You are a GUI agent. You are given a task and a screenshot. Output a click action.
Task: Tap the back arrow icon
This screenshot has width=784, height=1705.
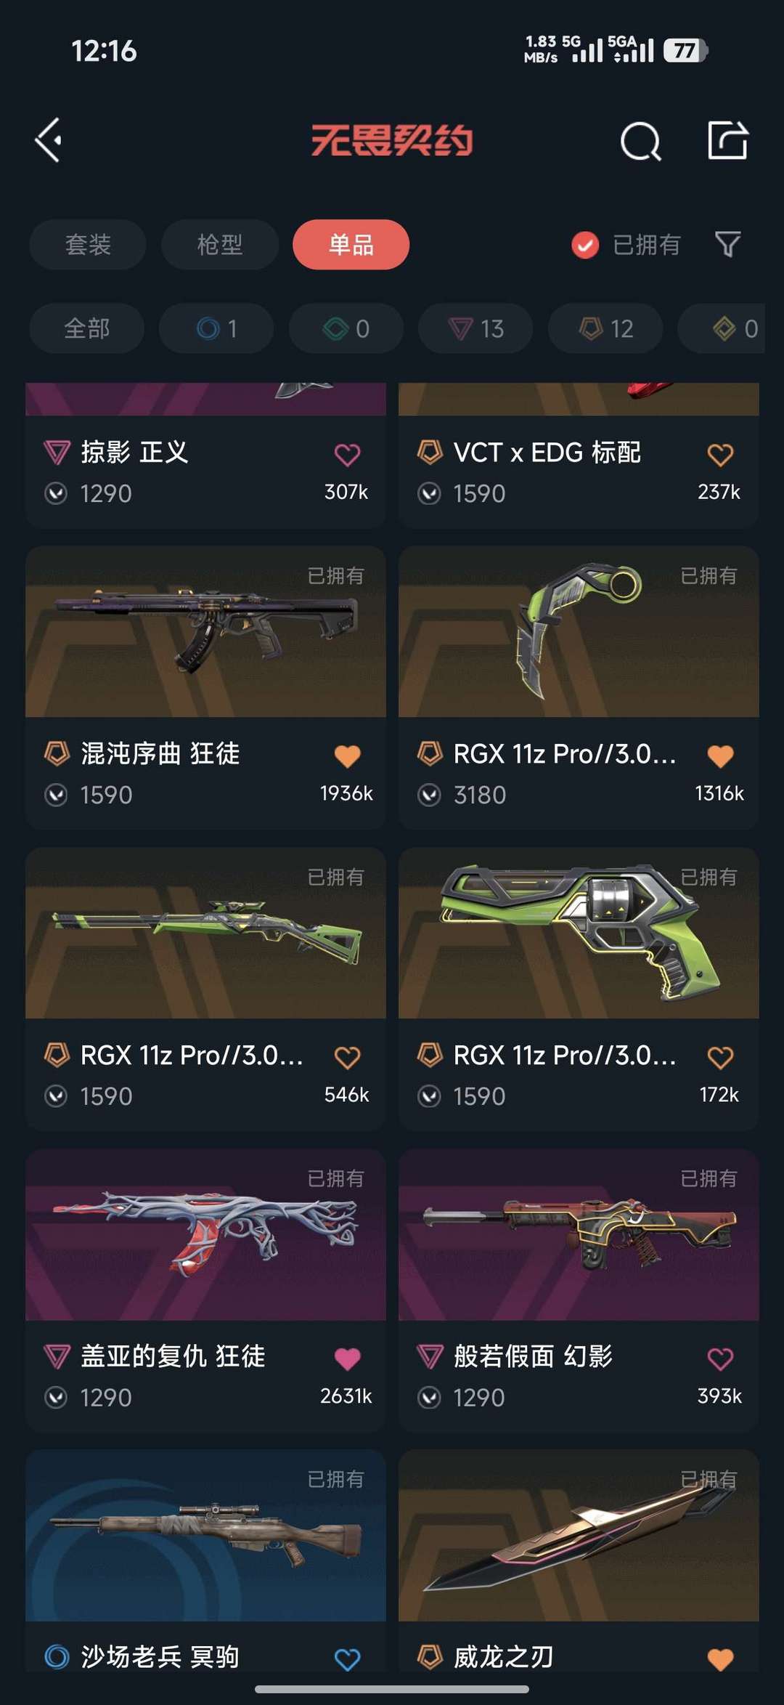(x=49, y=140)
